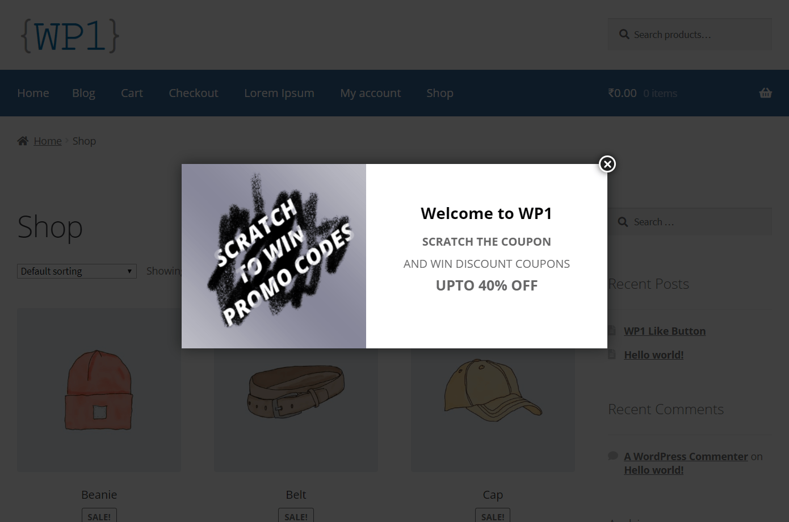Image resolution: width=789 pixels, height=522 pixels.
Task: Click the comment bubble icon near A WordPress Commenter
Action: point(613,456)
